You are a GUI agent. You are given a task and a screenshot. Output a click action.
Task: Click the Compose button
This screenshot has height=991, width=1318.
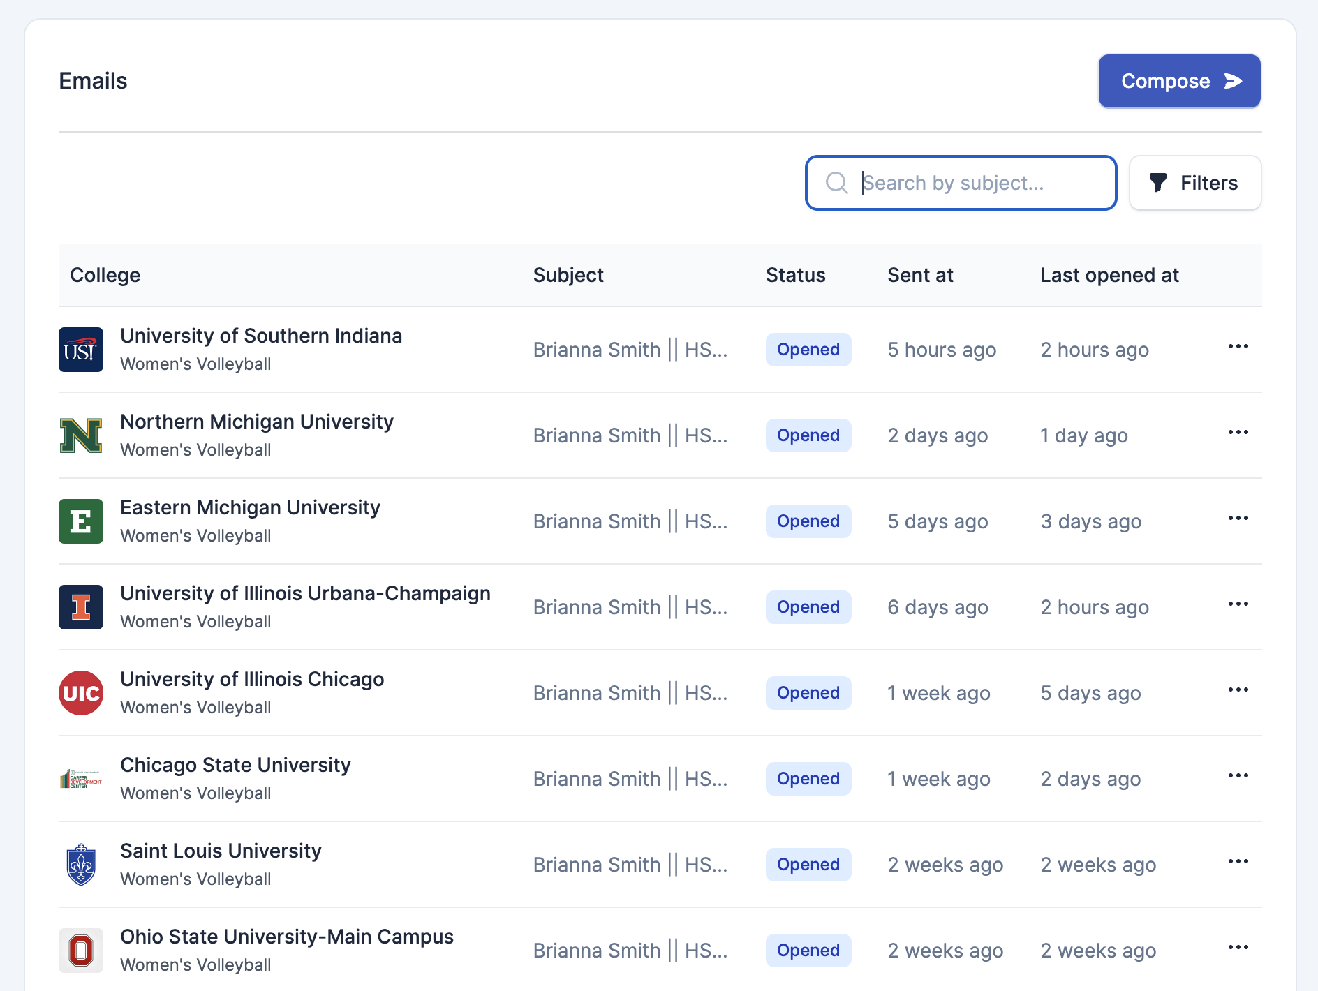point(1179,80)
